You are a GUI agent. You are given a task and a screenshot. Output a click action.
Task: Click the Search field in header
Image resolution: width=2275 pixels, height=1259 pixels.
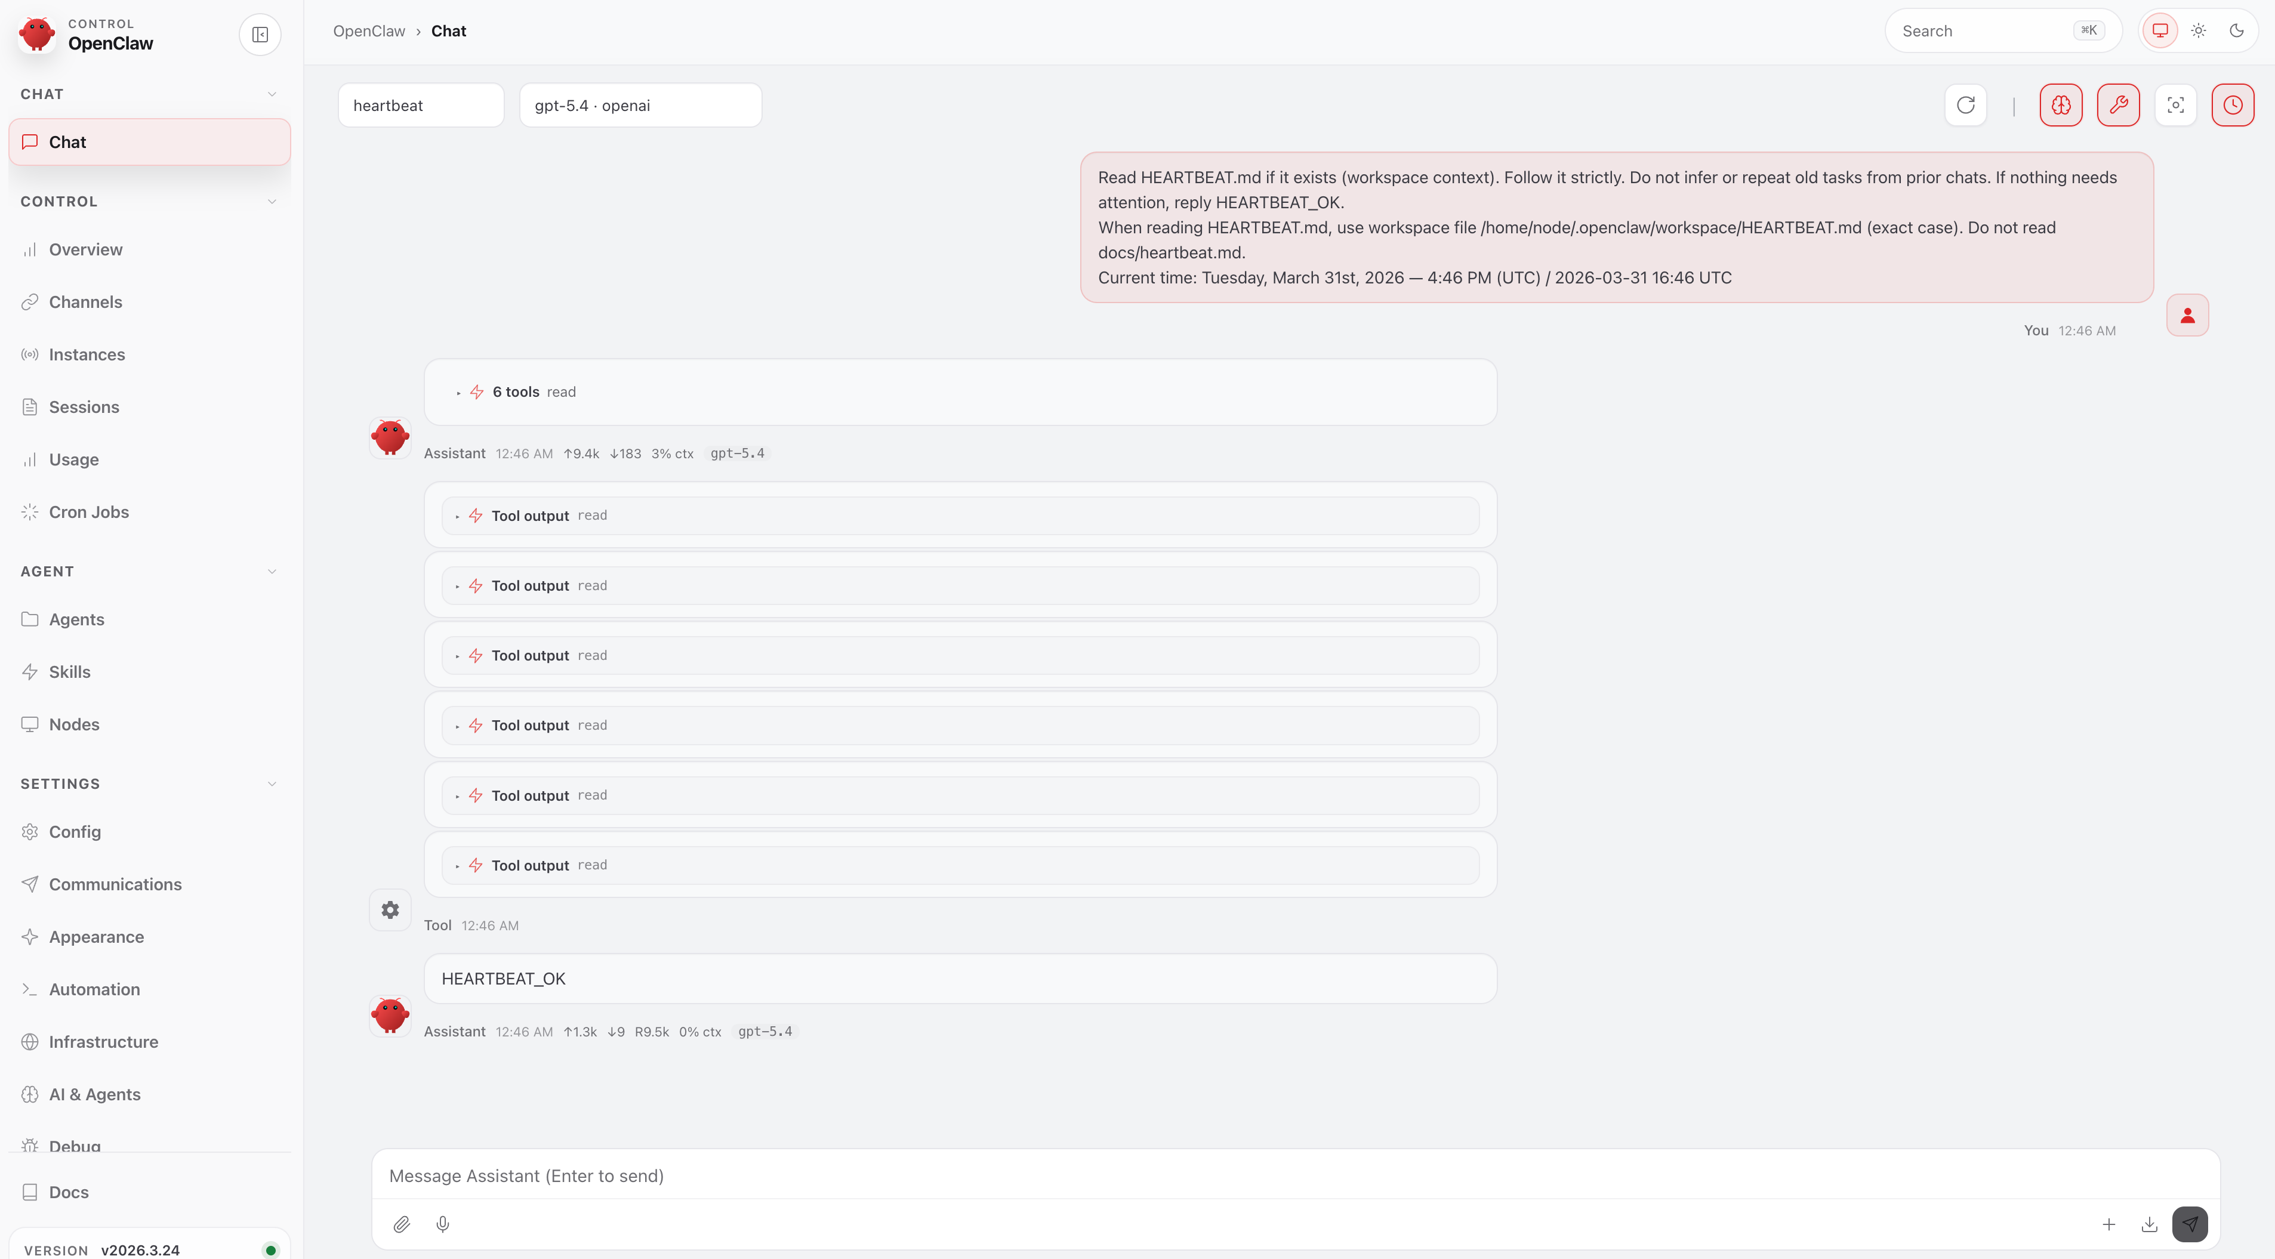pyautogui.click(x=2002, y=31)
